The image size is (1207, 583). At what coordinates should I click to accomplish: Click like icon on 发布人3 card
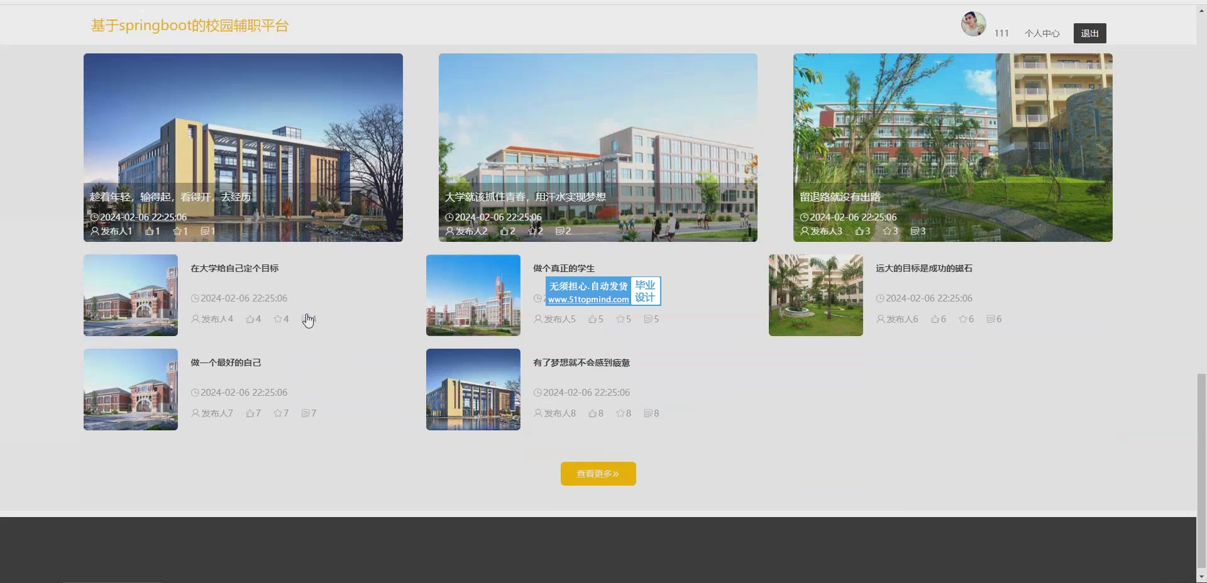(x=859, y=231)
